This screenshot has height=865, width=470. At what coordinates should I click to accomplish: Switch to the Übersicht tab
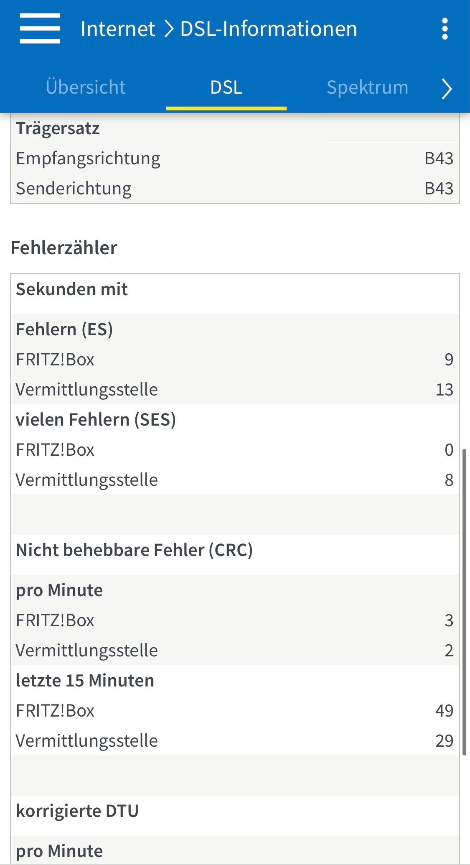[86, 87]
